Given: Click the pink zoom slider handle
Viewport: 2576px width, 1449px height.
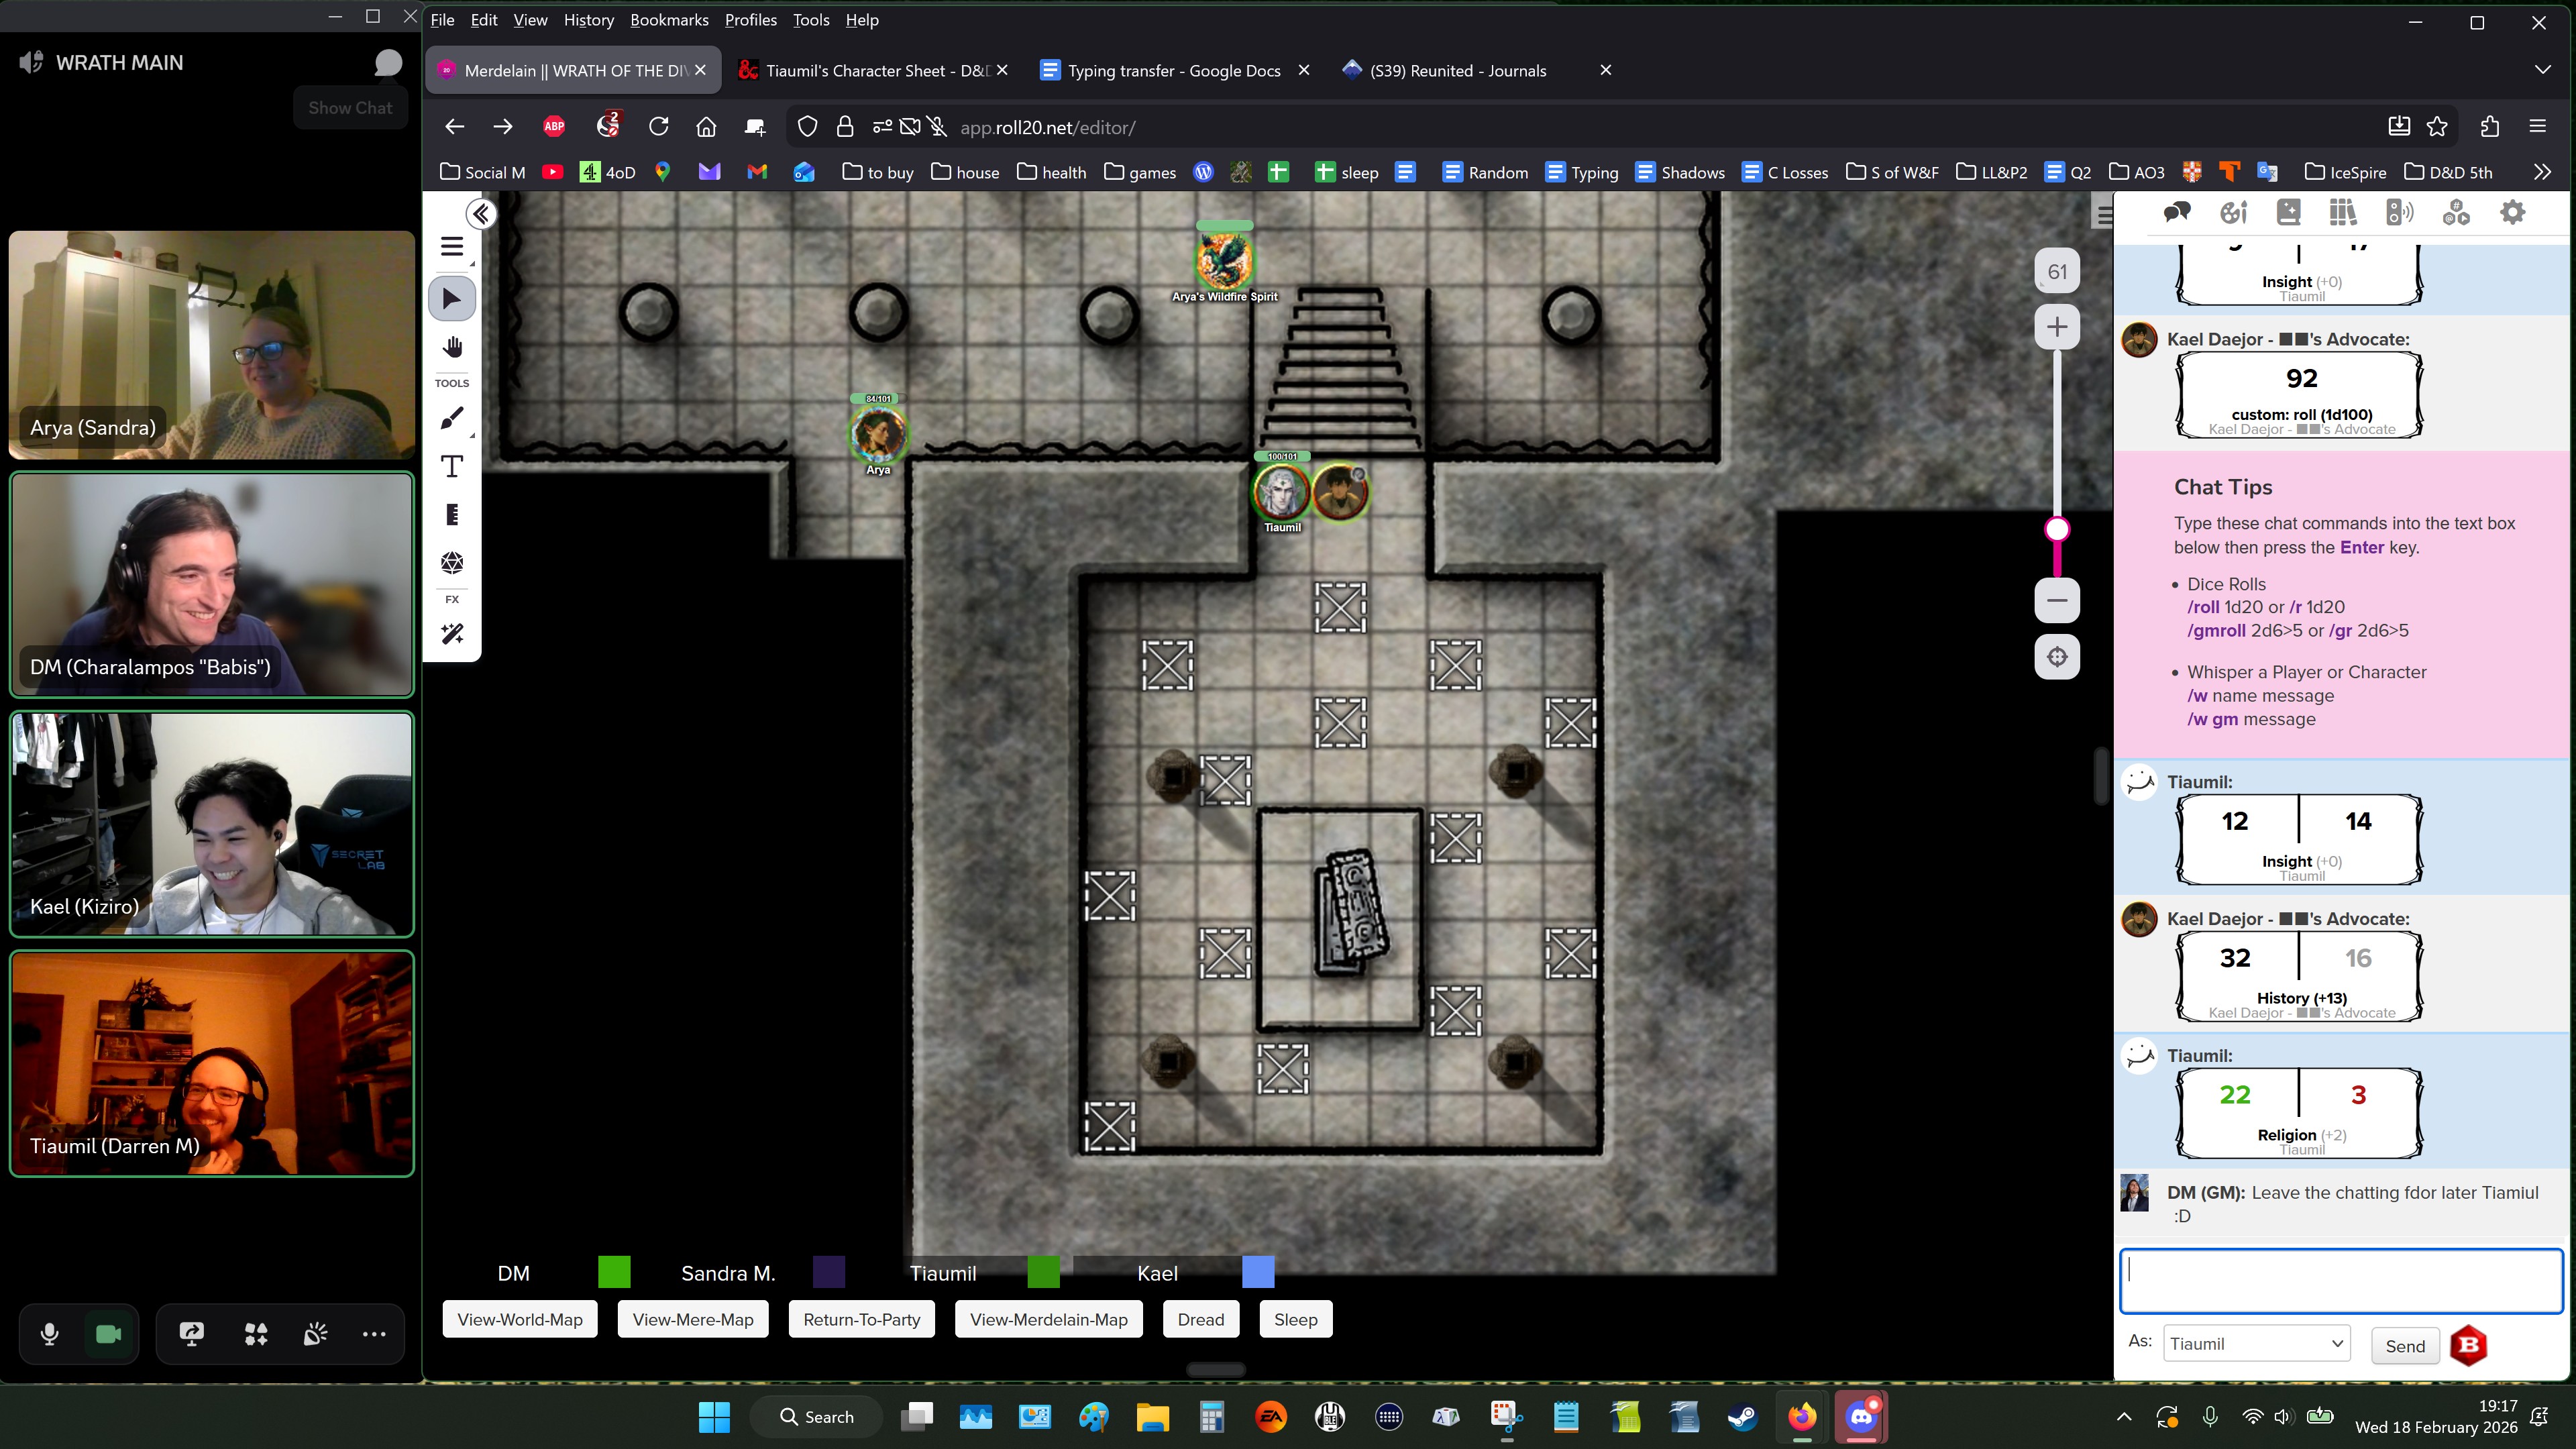Looking at the screenshot, I should [x=2056, y=529].
